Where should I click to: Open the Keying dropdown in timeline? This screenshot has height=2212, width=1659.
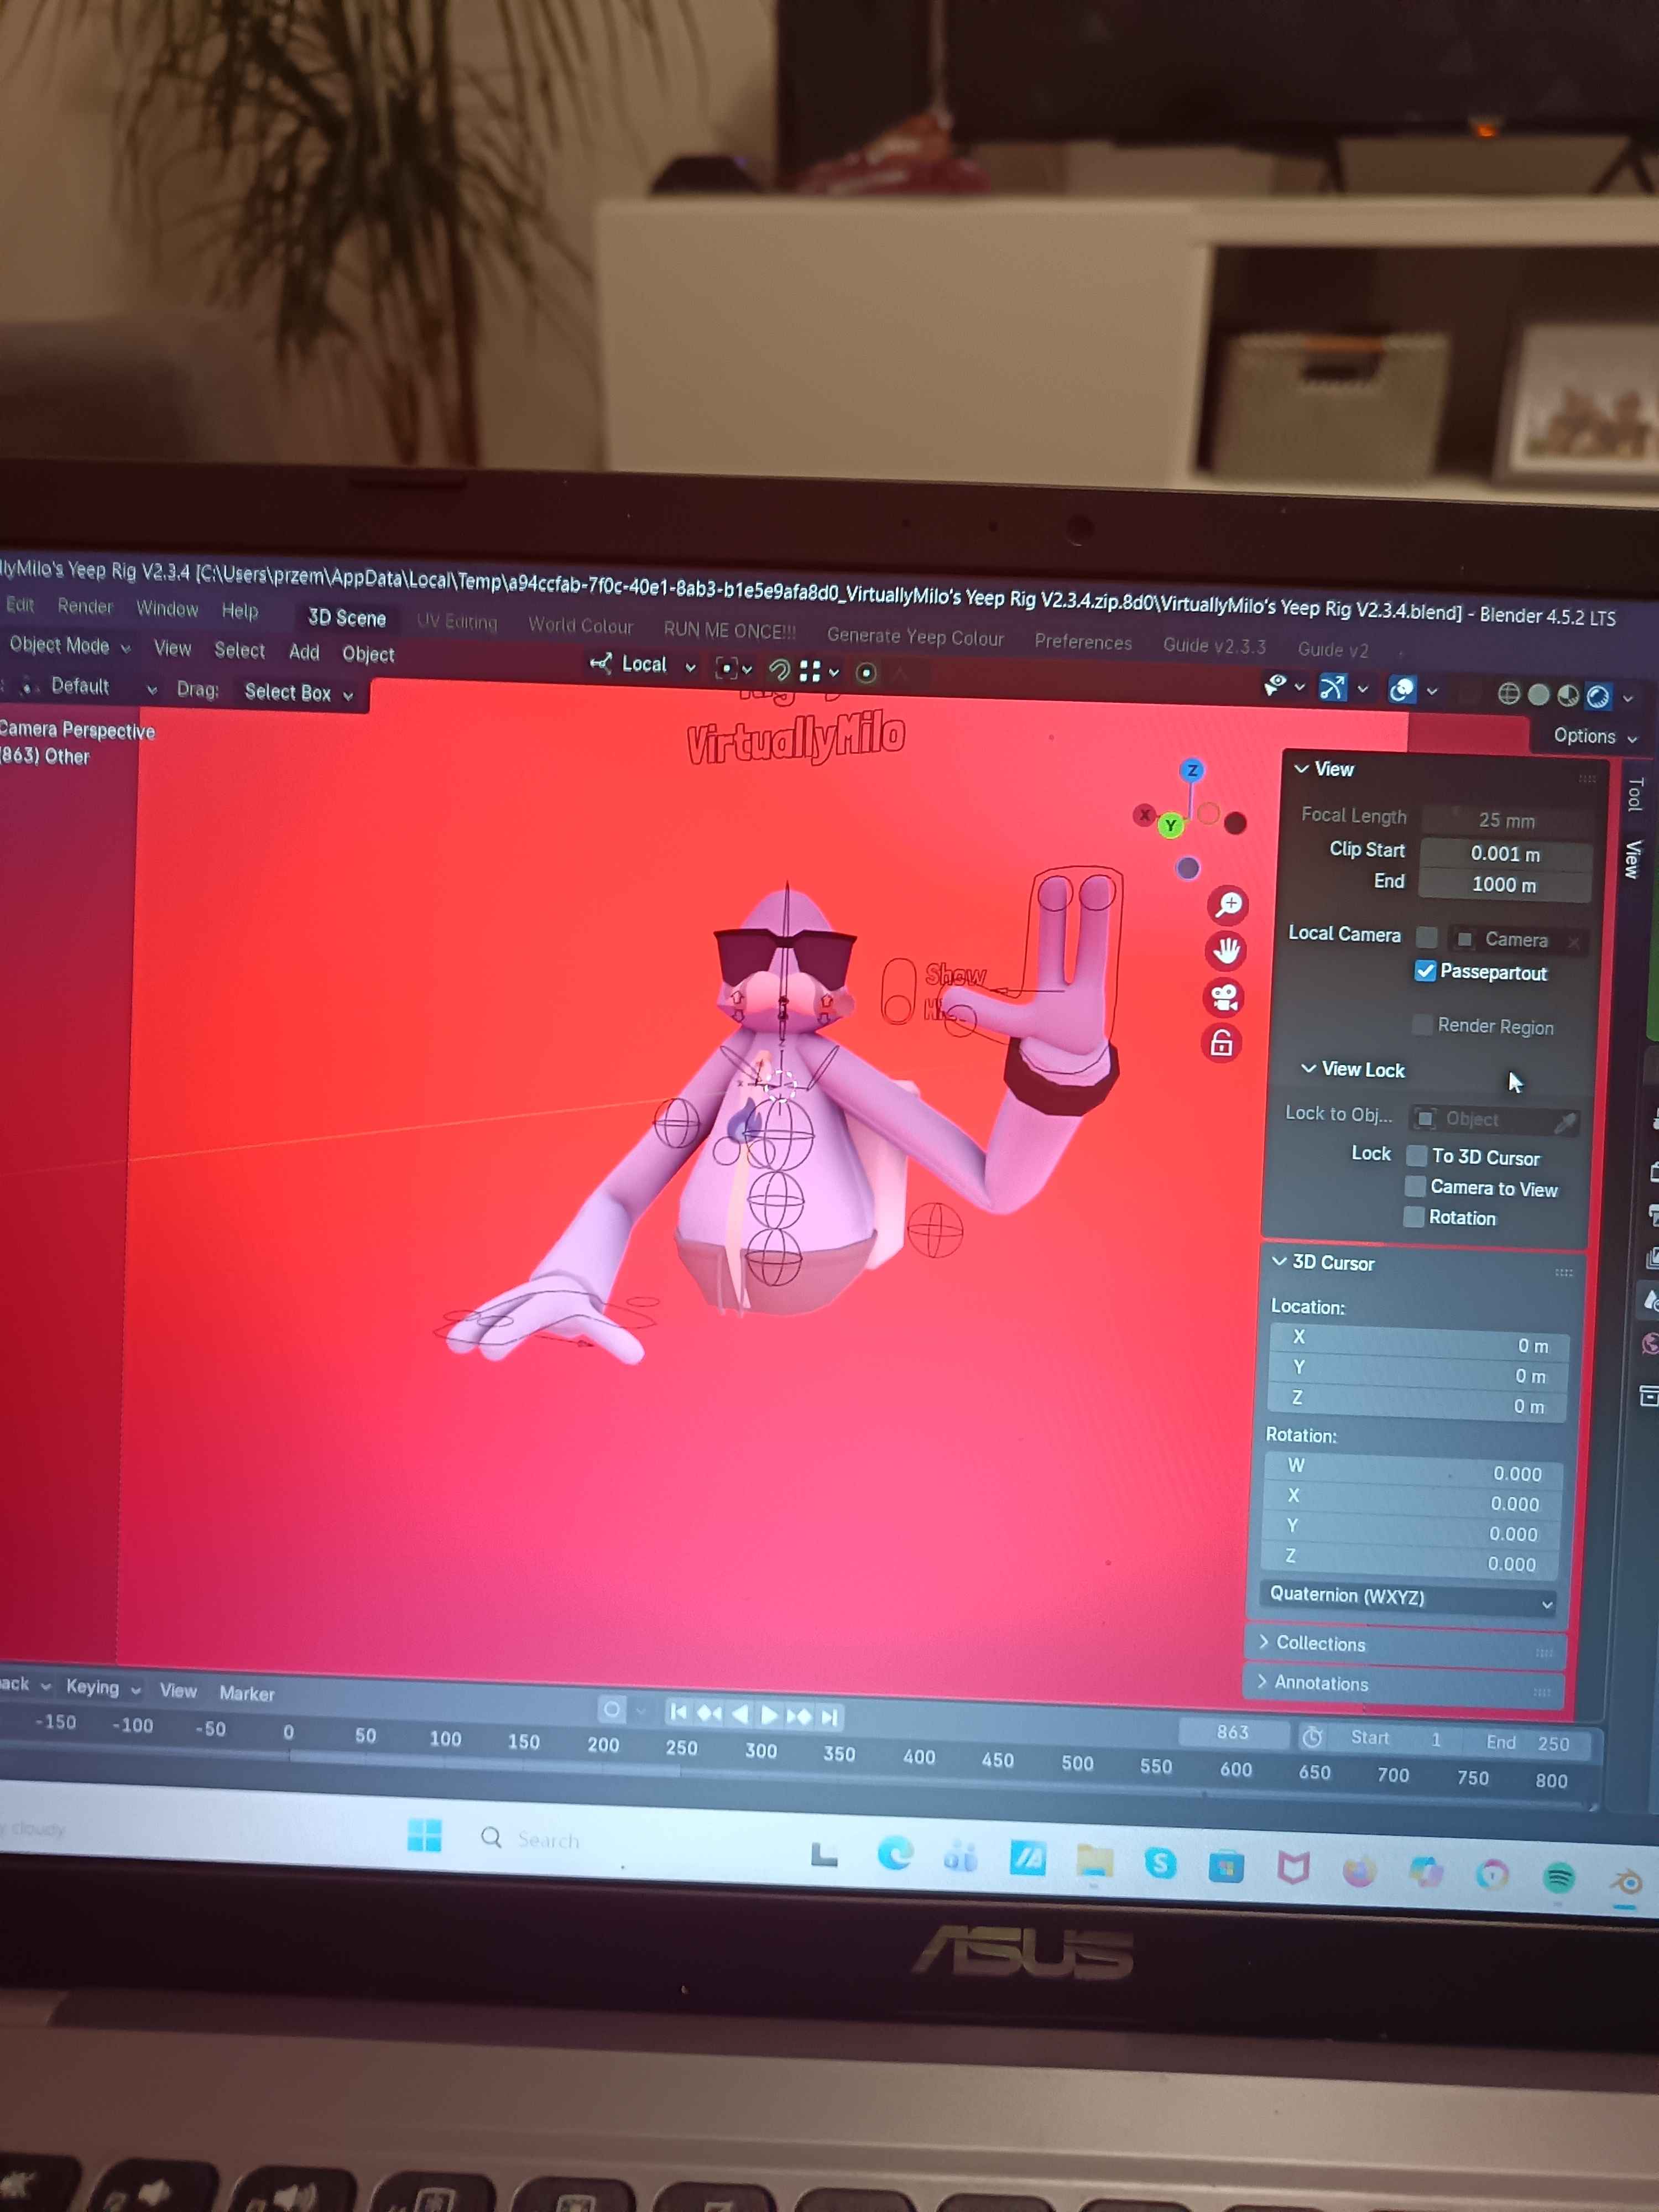[103, 1687]
